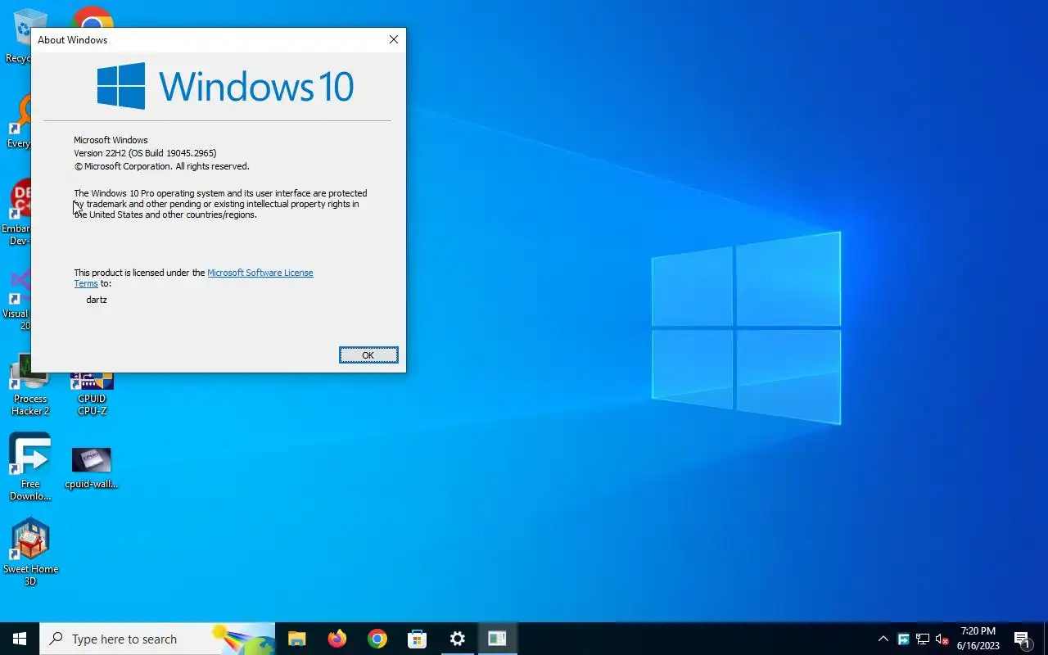Open the CPUID CPU-Z desktop shortcut
The width and height of the screenshot is (1048, 655).
(x=92, y=393)
